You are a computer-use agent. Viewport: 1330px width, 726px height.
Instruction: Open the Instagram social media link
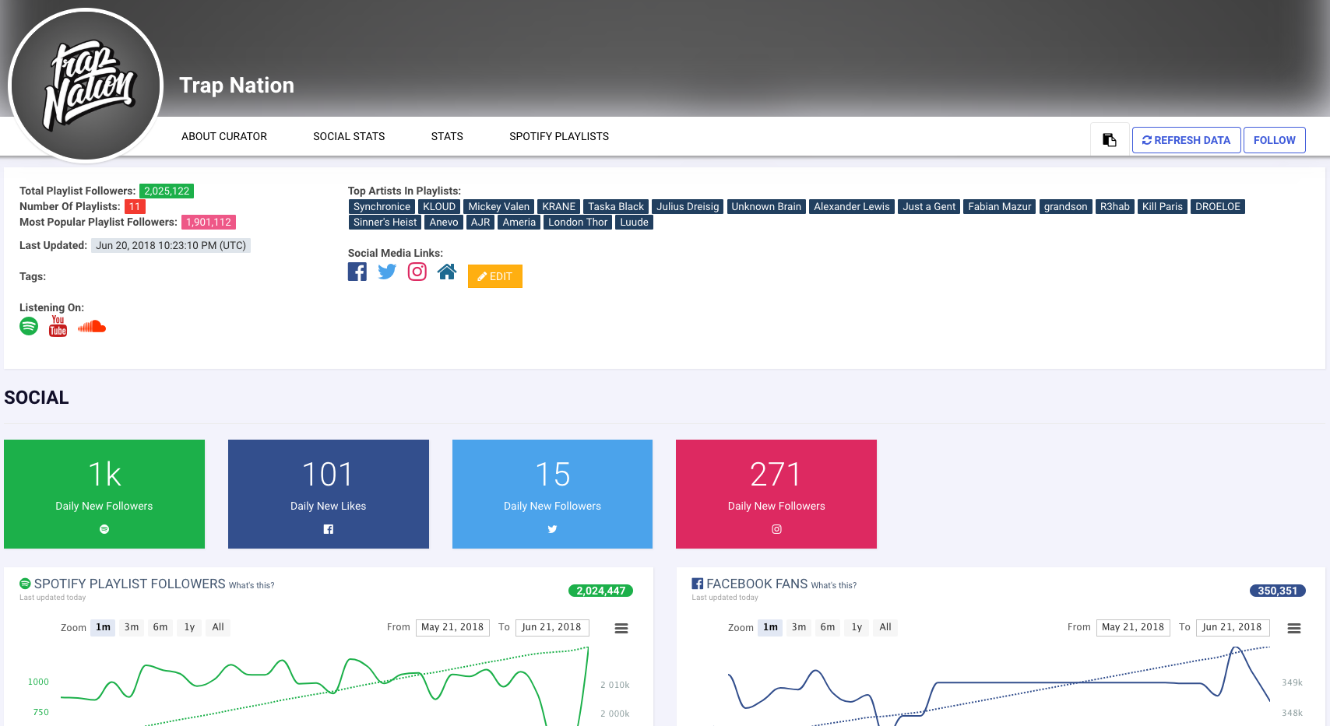point(417,272)
